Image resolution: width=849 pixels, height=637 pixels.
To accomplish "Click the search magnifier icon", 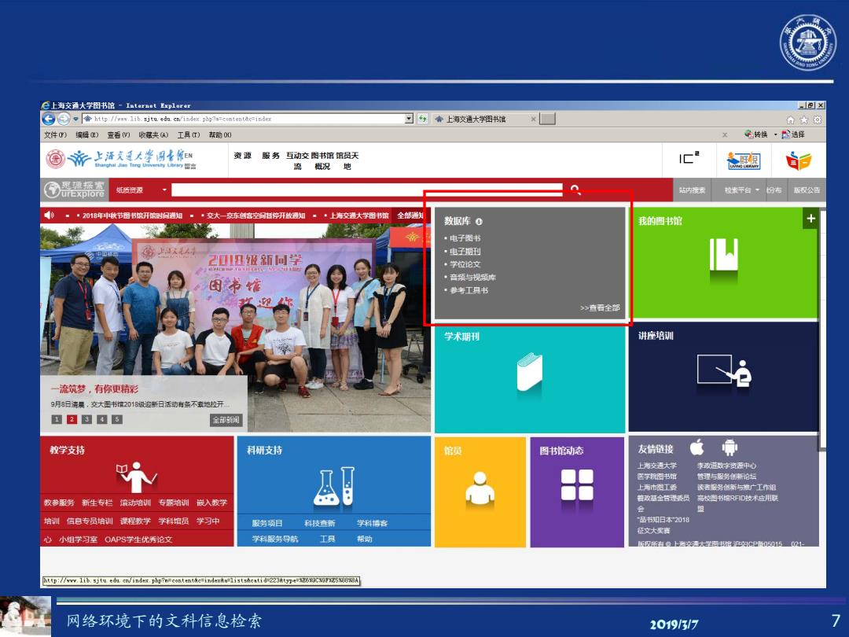I will pos(575,190).
